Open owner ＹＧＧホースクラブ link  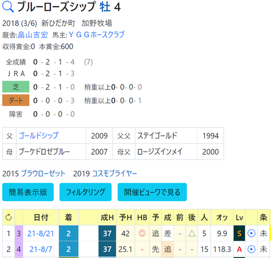[x=97, y=35]
